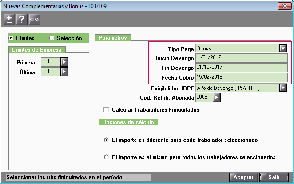This screenshot has height=184, width=294.
Task: Open help with the question mark icon
Action: tap(22, 19)
